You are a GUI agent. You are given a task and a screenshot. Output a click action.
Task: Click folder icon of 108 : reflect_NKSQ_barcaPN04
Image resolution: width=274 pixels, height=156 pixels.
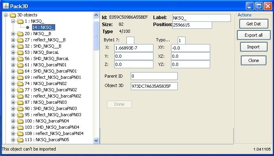point(20,133)
